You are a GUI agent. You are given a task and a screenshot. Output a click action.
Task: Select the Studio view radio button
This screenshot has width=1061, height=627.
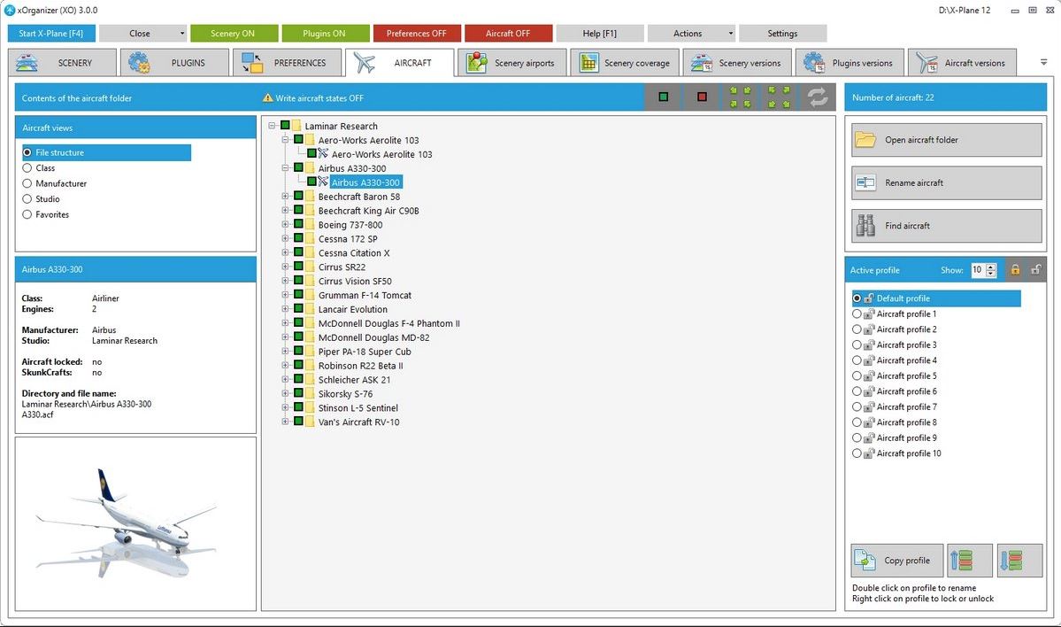[27, 199]
